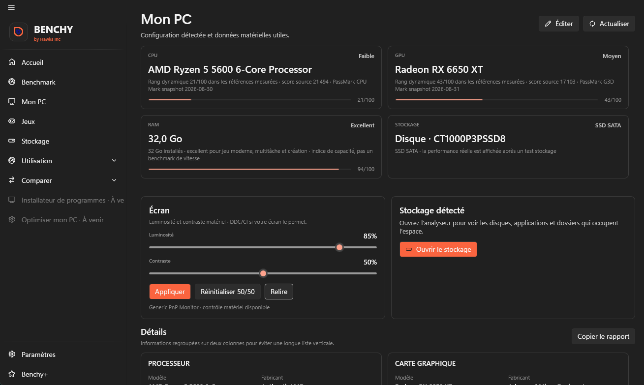
Task: Click the Radeon RX 6650 XT title
Action: pyautogui.click(x=439, y=69)
